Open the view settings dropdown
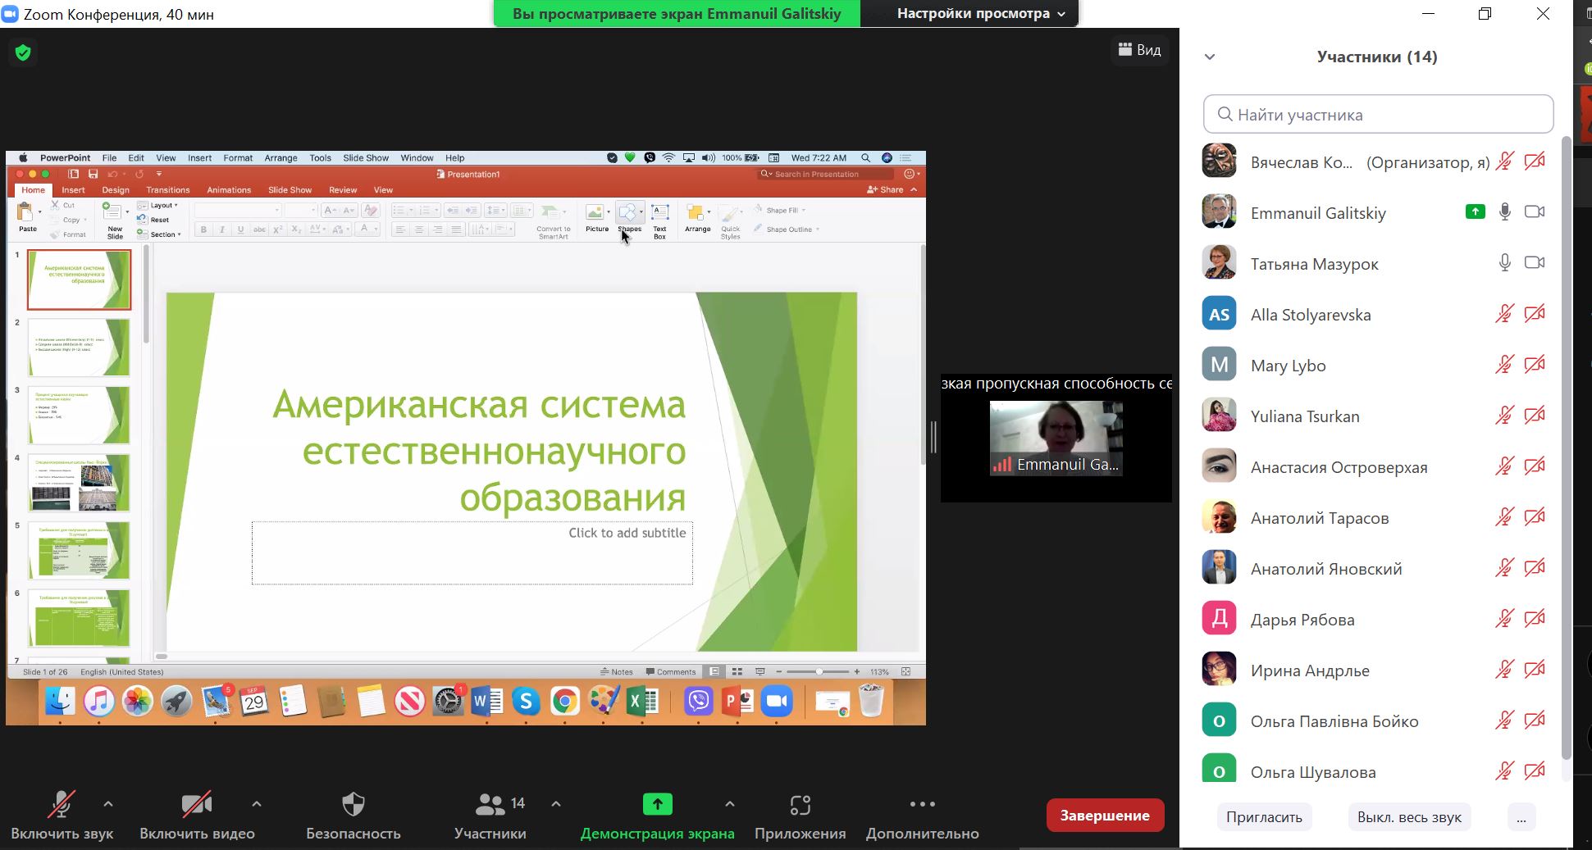This screenshot has width=1592, height=850. [980, 14]
